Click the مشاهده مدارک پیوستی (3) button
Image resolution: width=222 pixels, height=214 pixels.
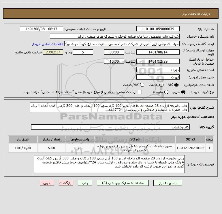coord(123,183)
